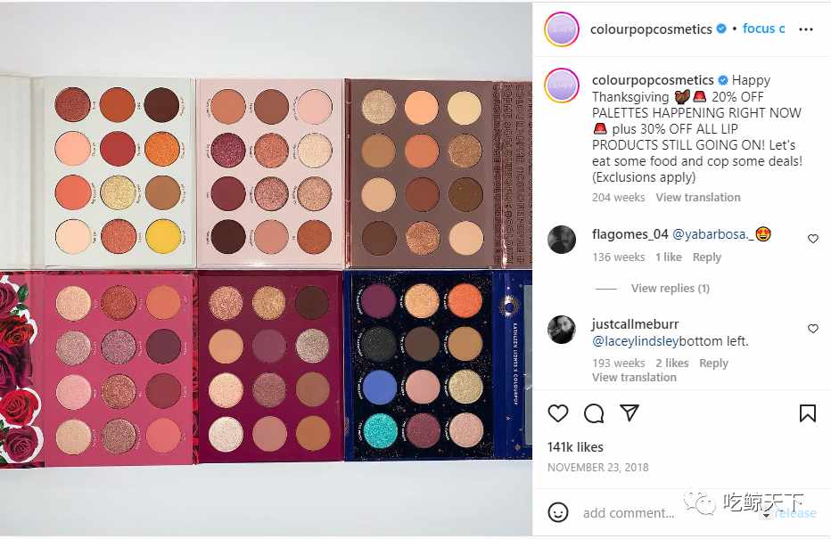Like the post with the heart icon

pyautogui.click(x=558, y=413)
